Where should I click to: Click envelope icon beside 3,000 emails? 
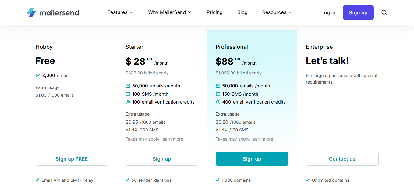coord(38,76)
